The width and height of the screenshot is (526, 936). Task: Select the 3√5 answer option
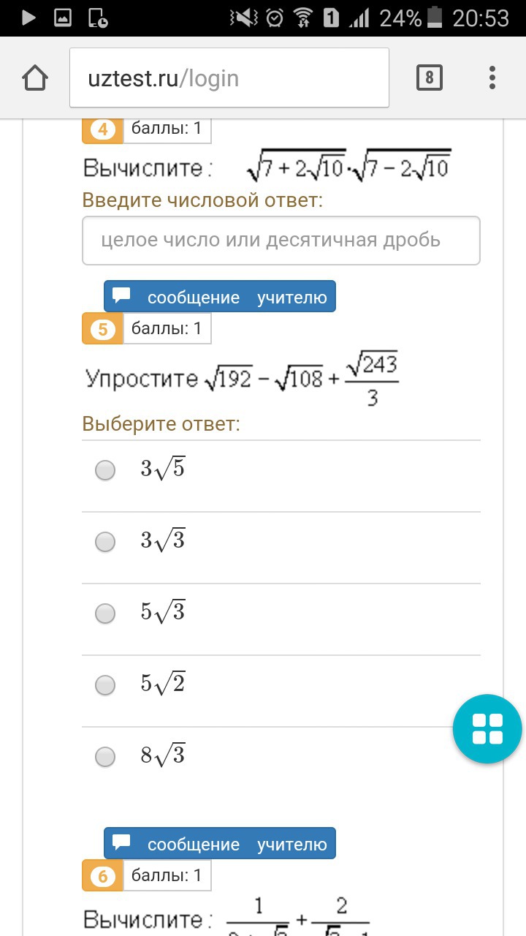pyautogui.click(x=106, y=470)
